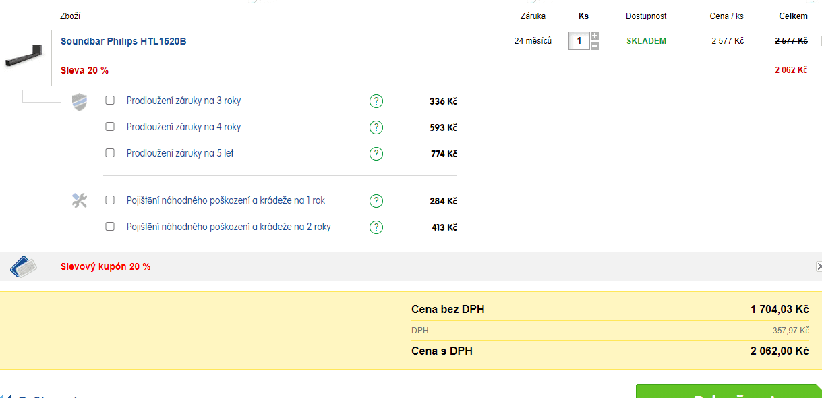The image size is (822, 398).
Task: Enable warranty extension to 5 years
Action: (x=110, y=153)
